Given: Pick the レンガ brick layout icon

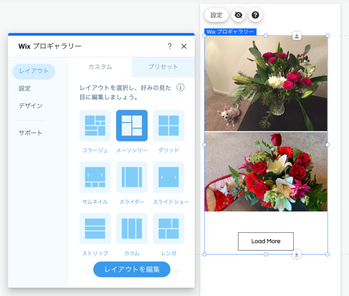Looking at the screenshot, I should click(x=169, y=229).
